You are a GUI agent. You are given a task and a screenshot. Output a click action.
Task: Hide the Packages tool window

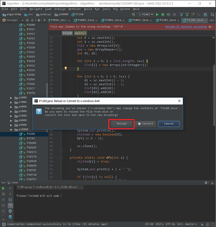point(45,20)
